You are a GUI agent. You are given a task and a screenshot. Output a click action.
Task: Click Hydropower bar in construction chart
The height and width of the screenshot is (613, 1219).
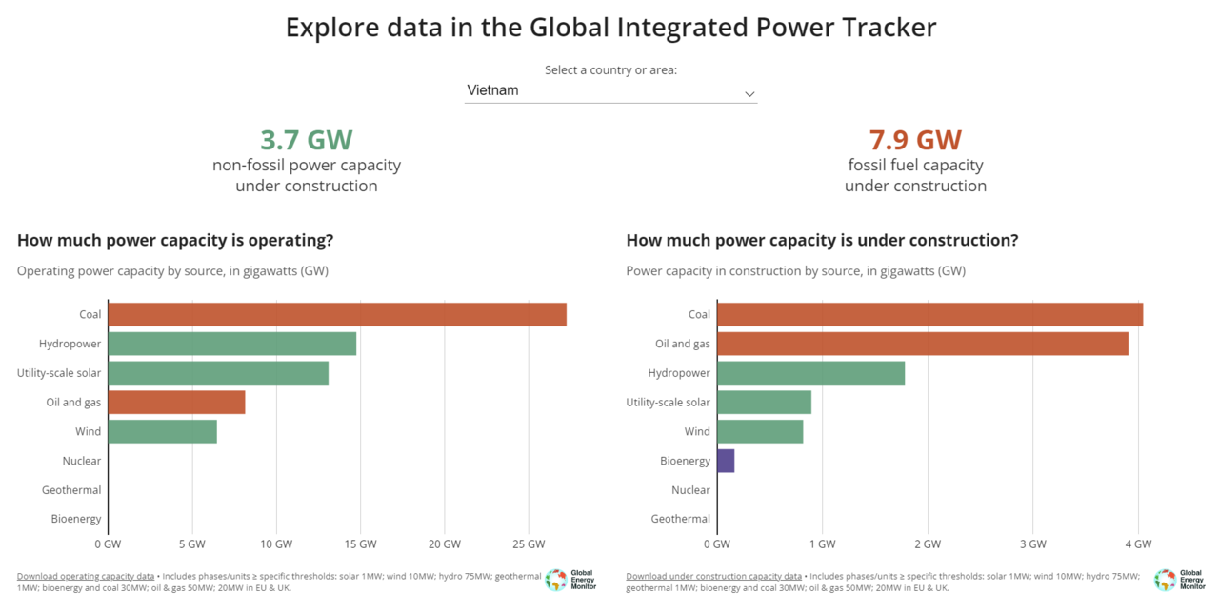[810, 373]
